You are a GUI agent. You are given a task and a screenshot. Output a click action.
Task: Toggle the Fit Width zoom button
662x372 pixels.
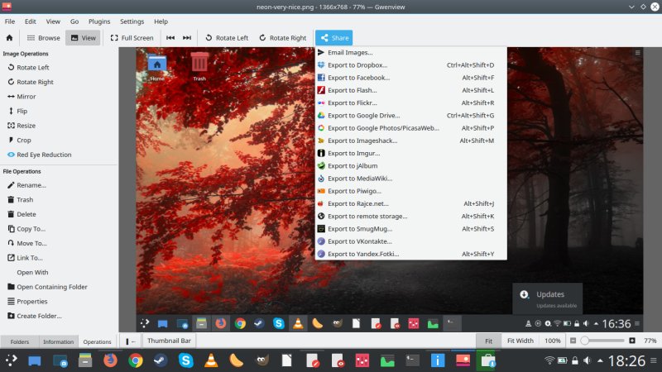click(x=520, y=341)
